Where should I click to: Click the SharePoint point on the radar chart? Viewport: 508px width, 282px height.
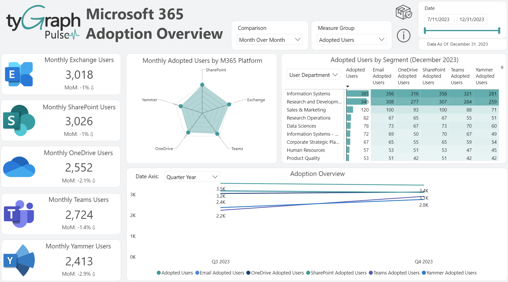202,85
